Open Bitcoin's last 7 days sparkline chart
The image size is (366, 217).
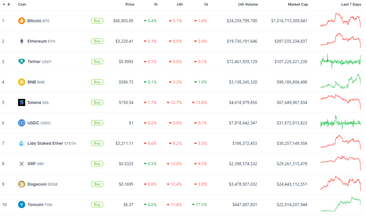(x=341, y=20)
